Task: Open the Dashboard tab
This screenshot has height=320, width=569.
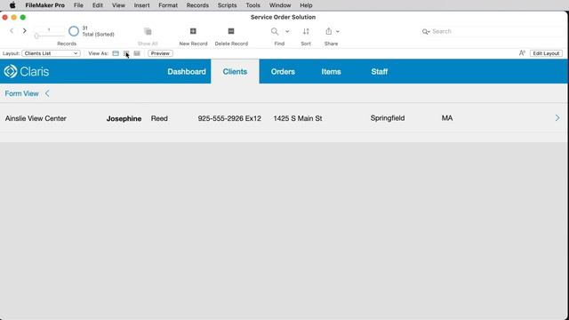Action: [x=187, y=71]
